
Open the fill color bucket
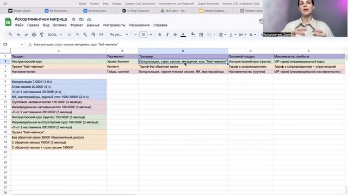coord(193,34)
